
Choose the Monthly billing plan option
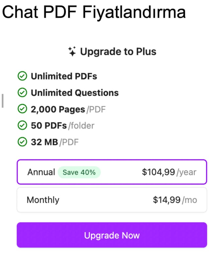click(112, 200)
